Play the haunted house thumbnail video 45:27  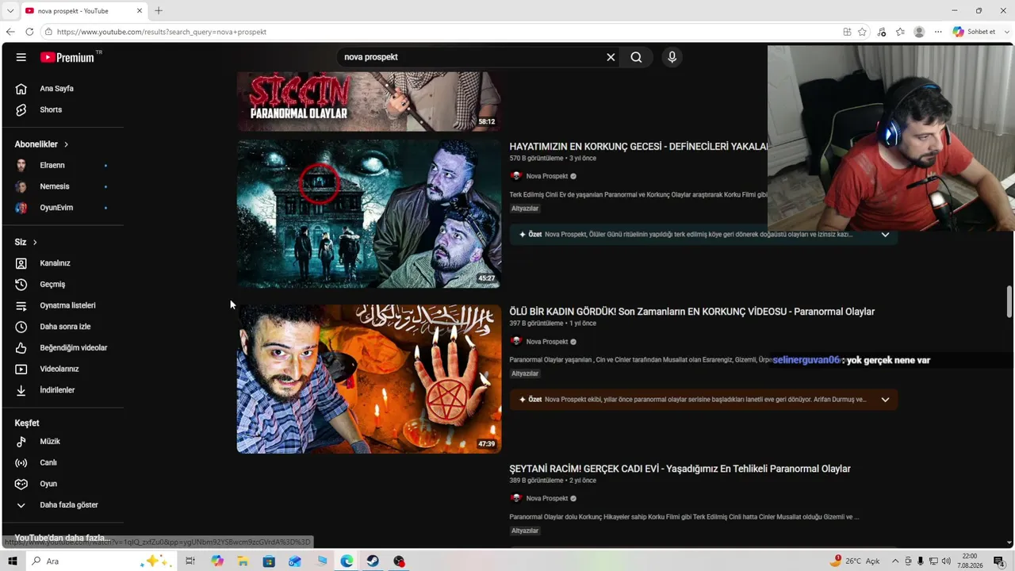[x=369, y=214]
